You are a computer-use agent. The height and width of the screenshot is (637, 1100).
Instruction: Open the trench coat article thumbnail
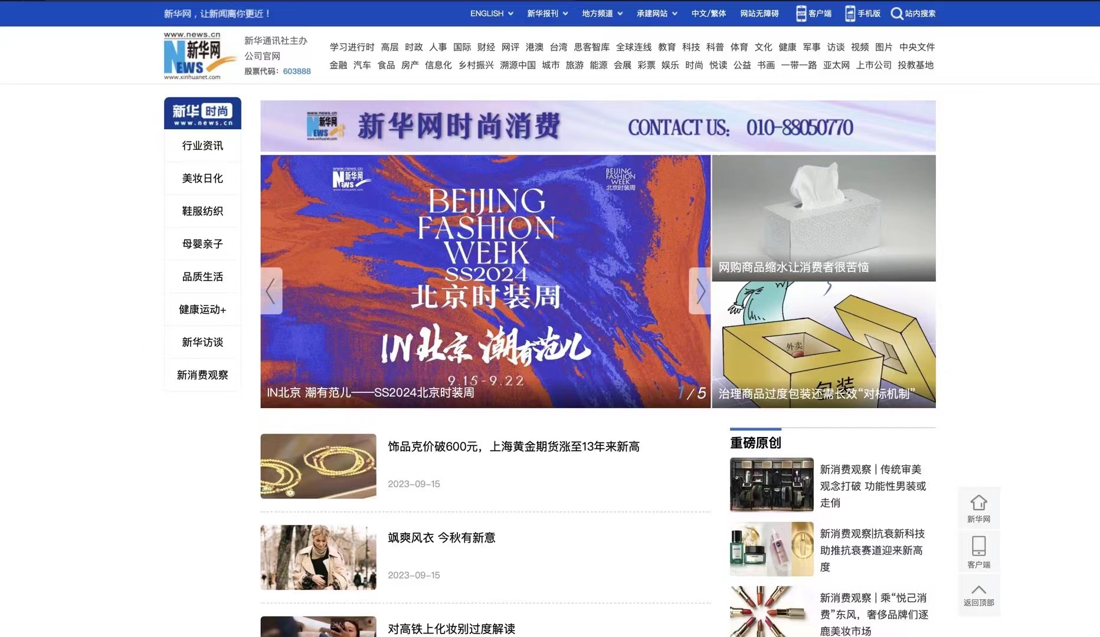pos(318,557)
